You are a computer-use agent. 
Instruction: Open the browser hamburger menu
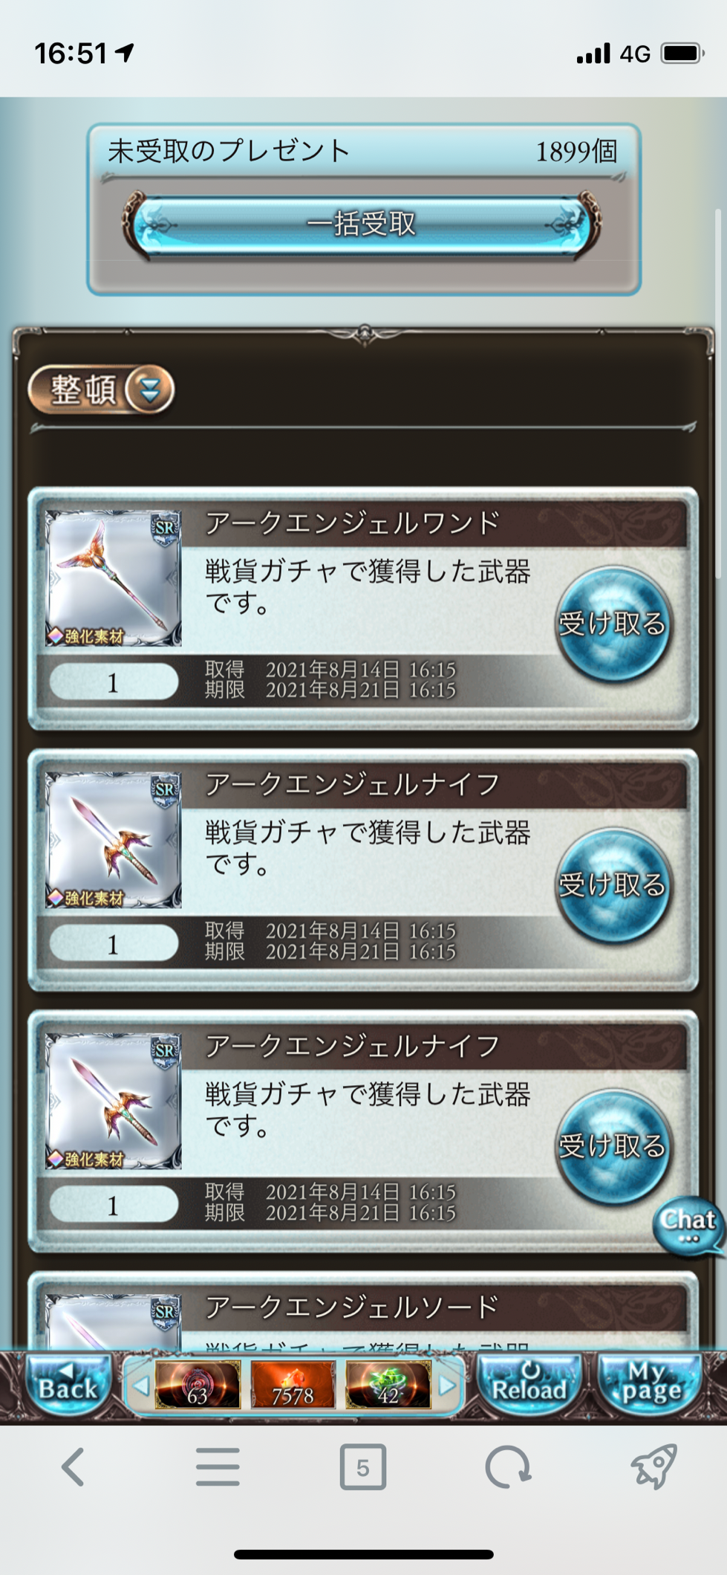pos(218,1467)
